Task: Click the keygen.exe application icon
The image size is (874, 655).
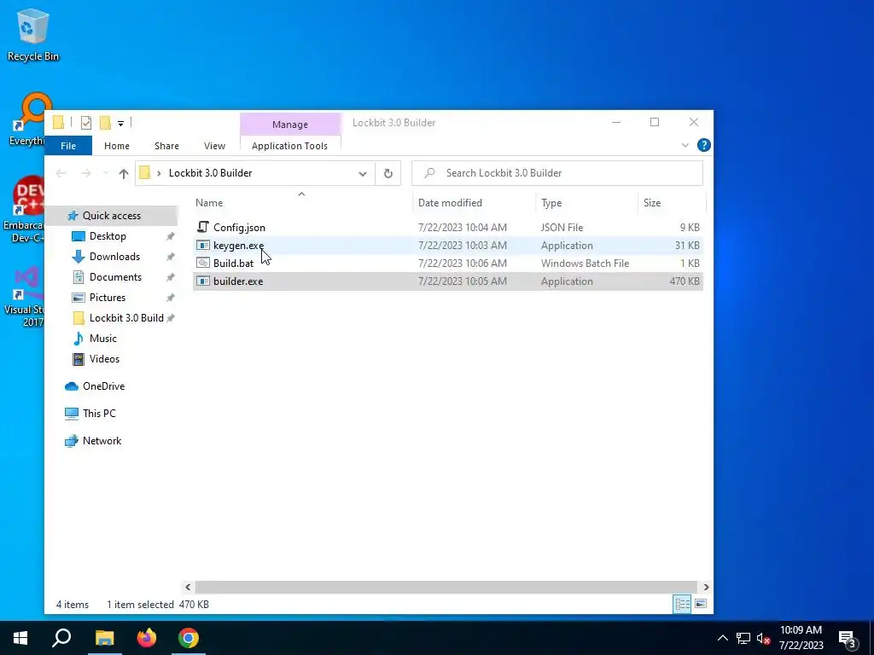Action: pos(203,245)
